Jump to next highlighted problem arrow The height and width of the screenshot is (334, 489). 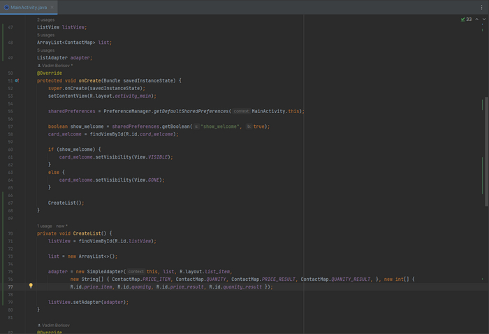point(483,20)
